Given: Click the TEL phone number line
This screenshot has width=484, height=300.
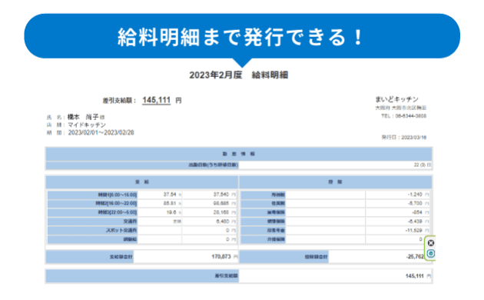Looking at the screenshot, I should [404, 116].
